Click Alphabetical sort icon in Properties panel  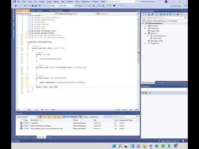point(146,93)
